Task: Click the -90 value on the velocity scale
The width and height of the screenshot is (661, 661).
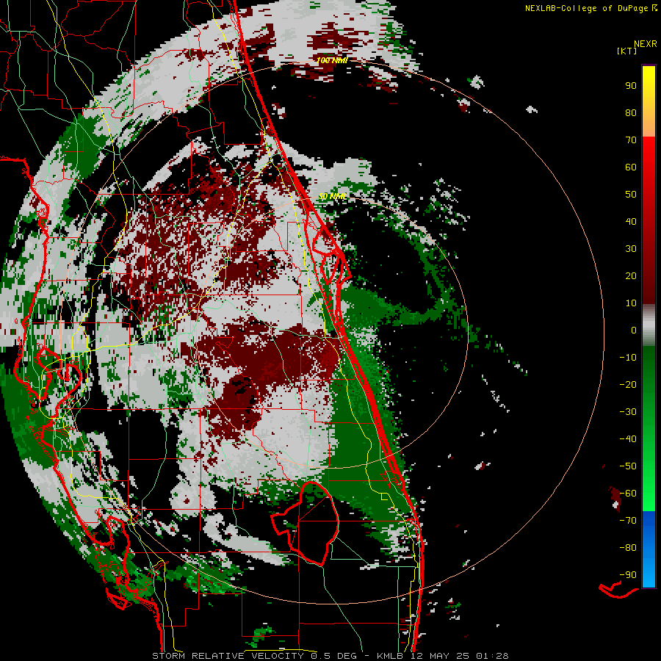Action: tap(628, 575)
